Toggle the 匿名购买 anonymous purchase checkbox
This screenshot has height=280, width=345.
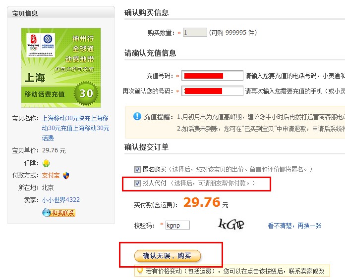pos(137,169)
